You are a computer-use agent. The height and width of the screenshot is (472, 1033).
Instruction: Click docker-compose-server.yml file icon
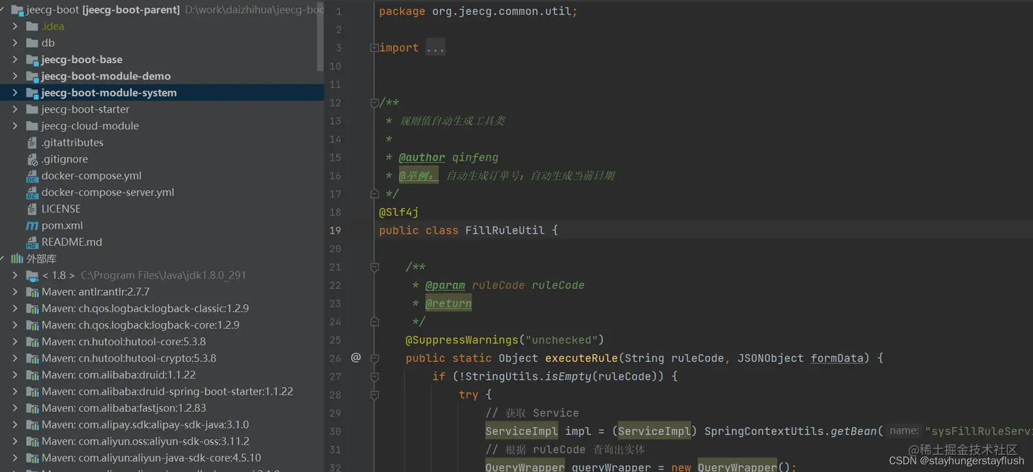pos(32,192)
